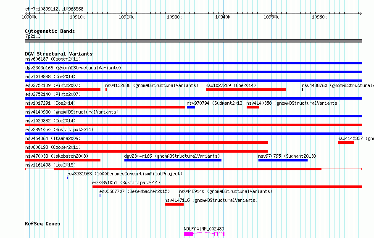Screen dimensions: 374x238
Task: Click the 10930k ruler tick label
Action: [x=174, y=17]
